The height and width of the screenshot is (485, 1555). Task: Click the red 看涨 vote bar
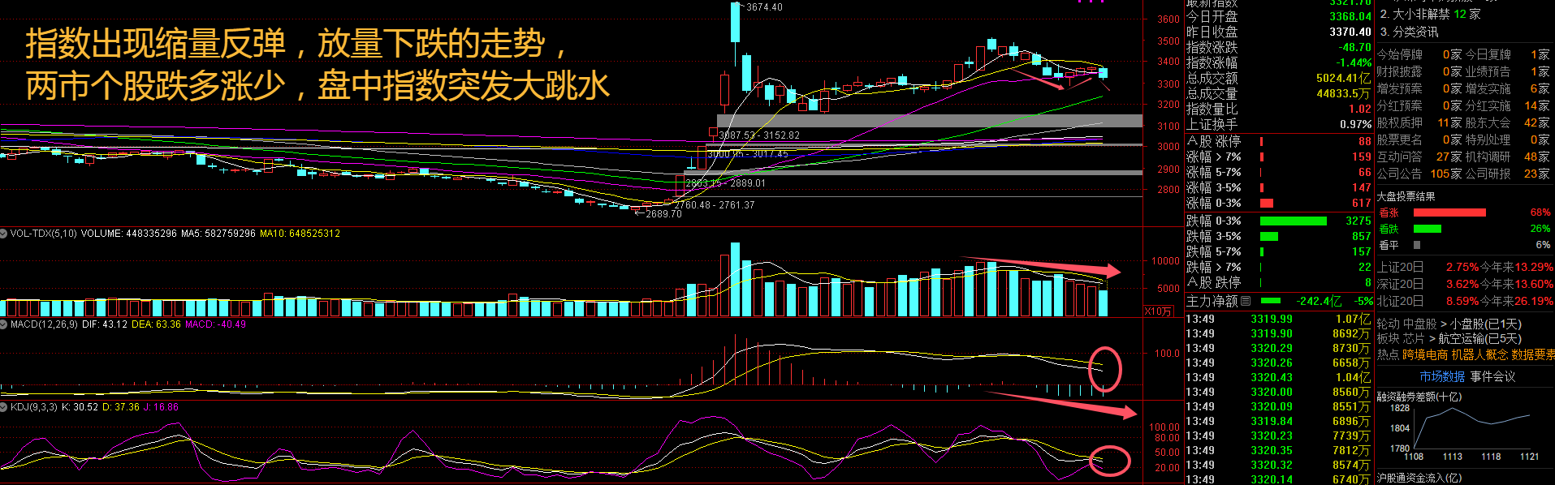click(1449, 212)
